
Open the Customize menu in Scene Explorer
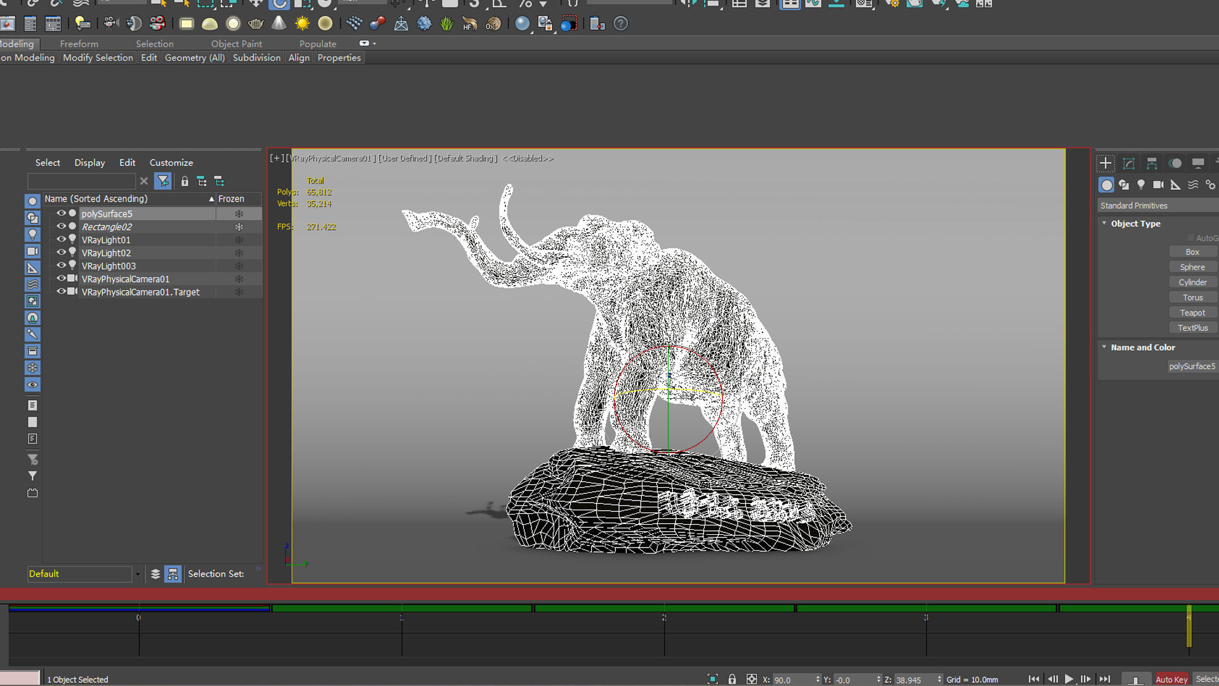point(171,163)
